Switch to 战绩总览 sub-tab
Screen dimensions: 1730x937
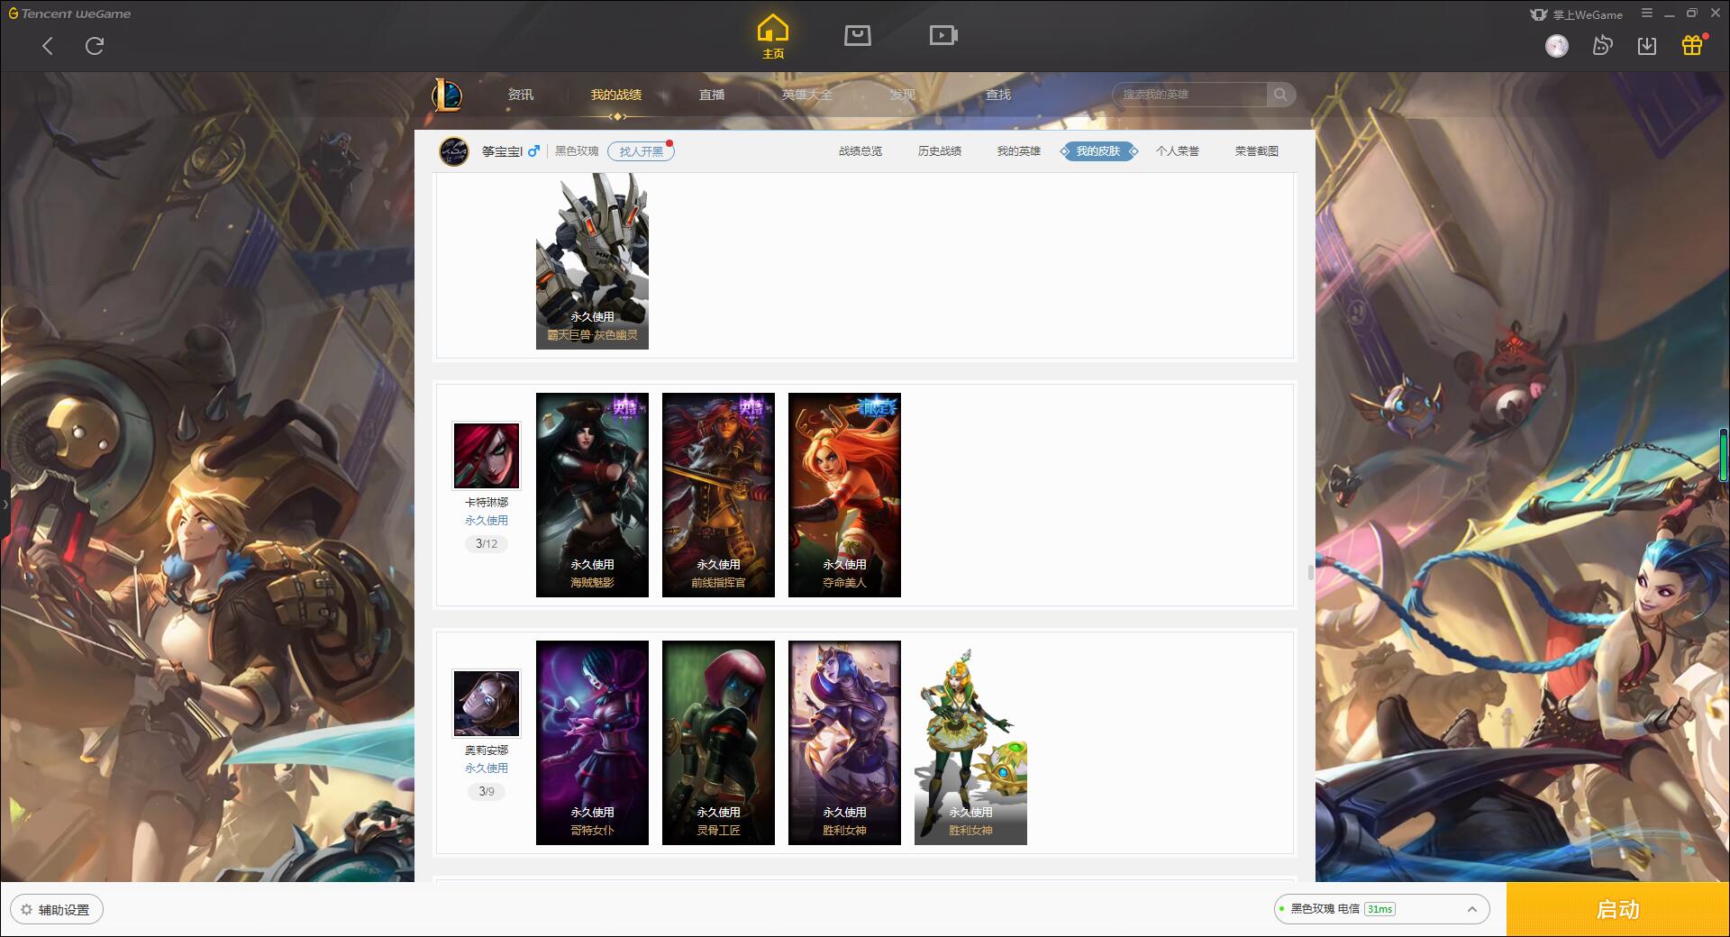pos(860,151)
